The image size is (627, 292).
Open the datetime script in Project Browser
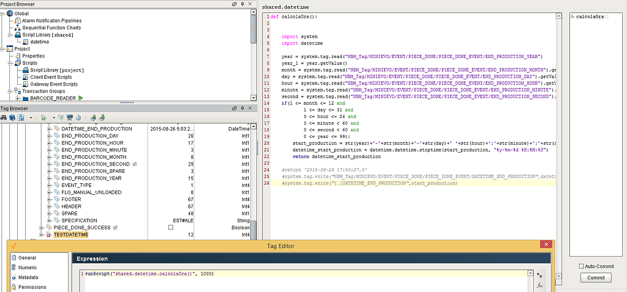coord(39,42)
